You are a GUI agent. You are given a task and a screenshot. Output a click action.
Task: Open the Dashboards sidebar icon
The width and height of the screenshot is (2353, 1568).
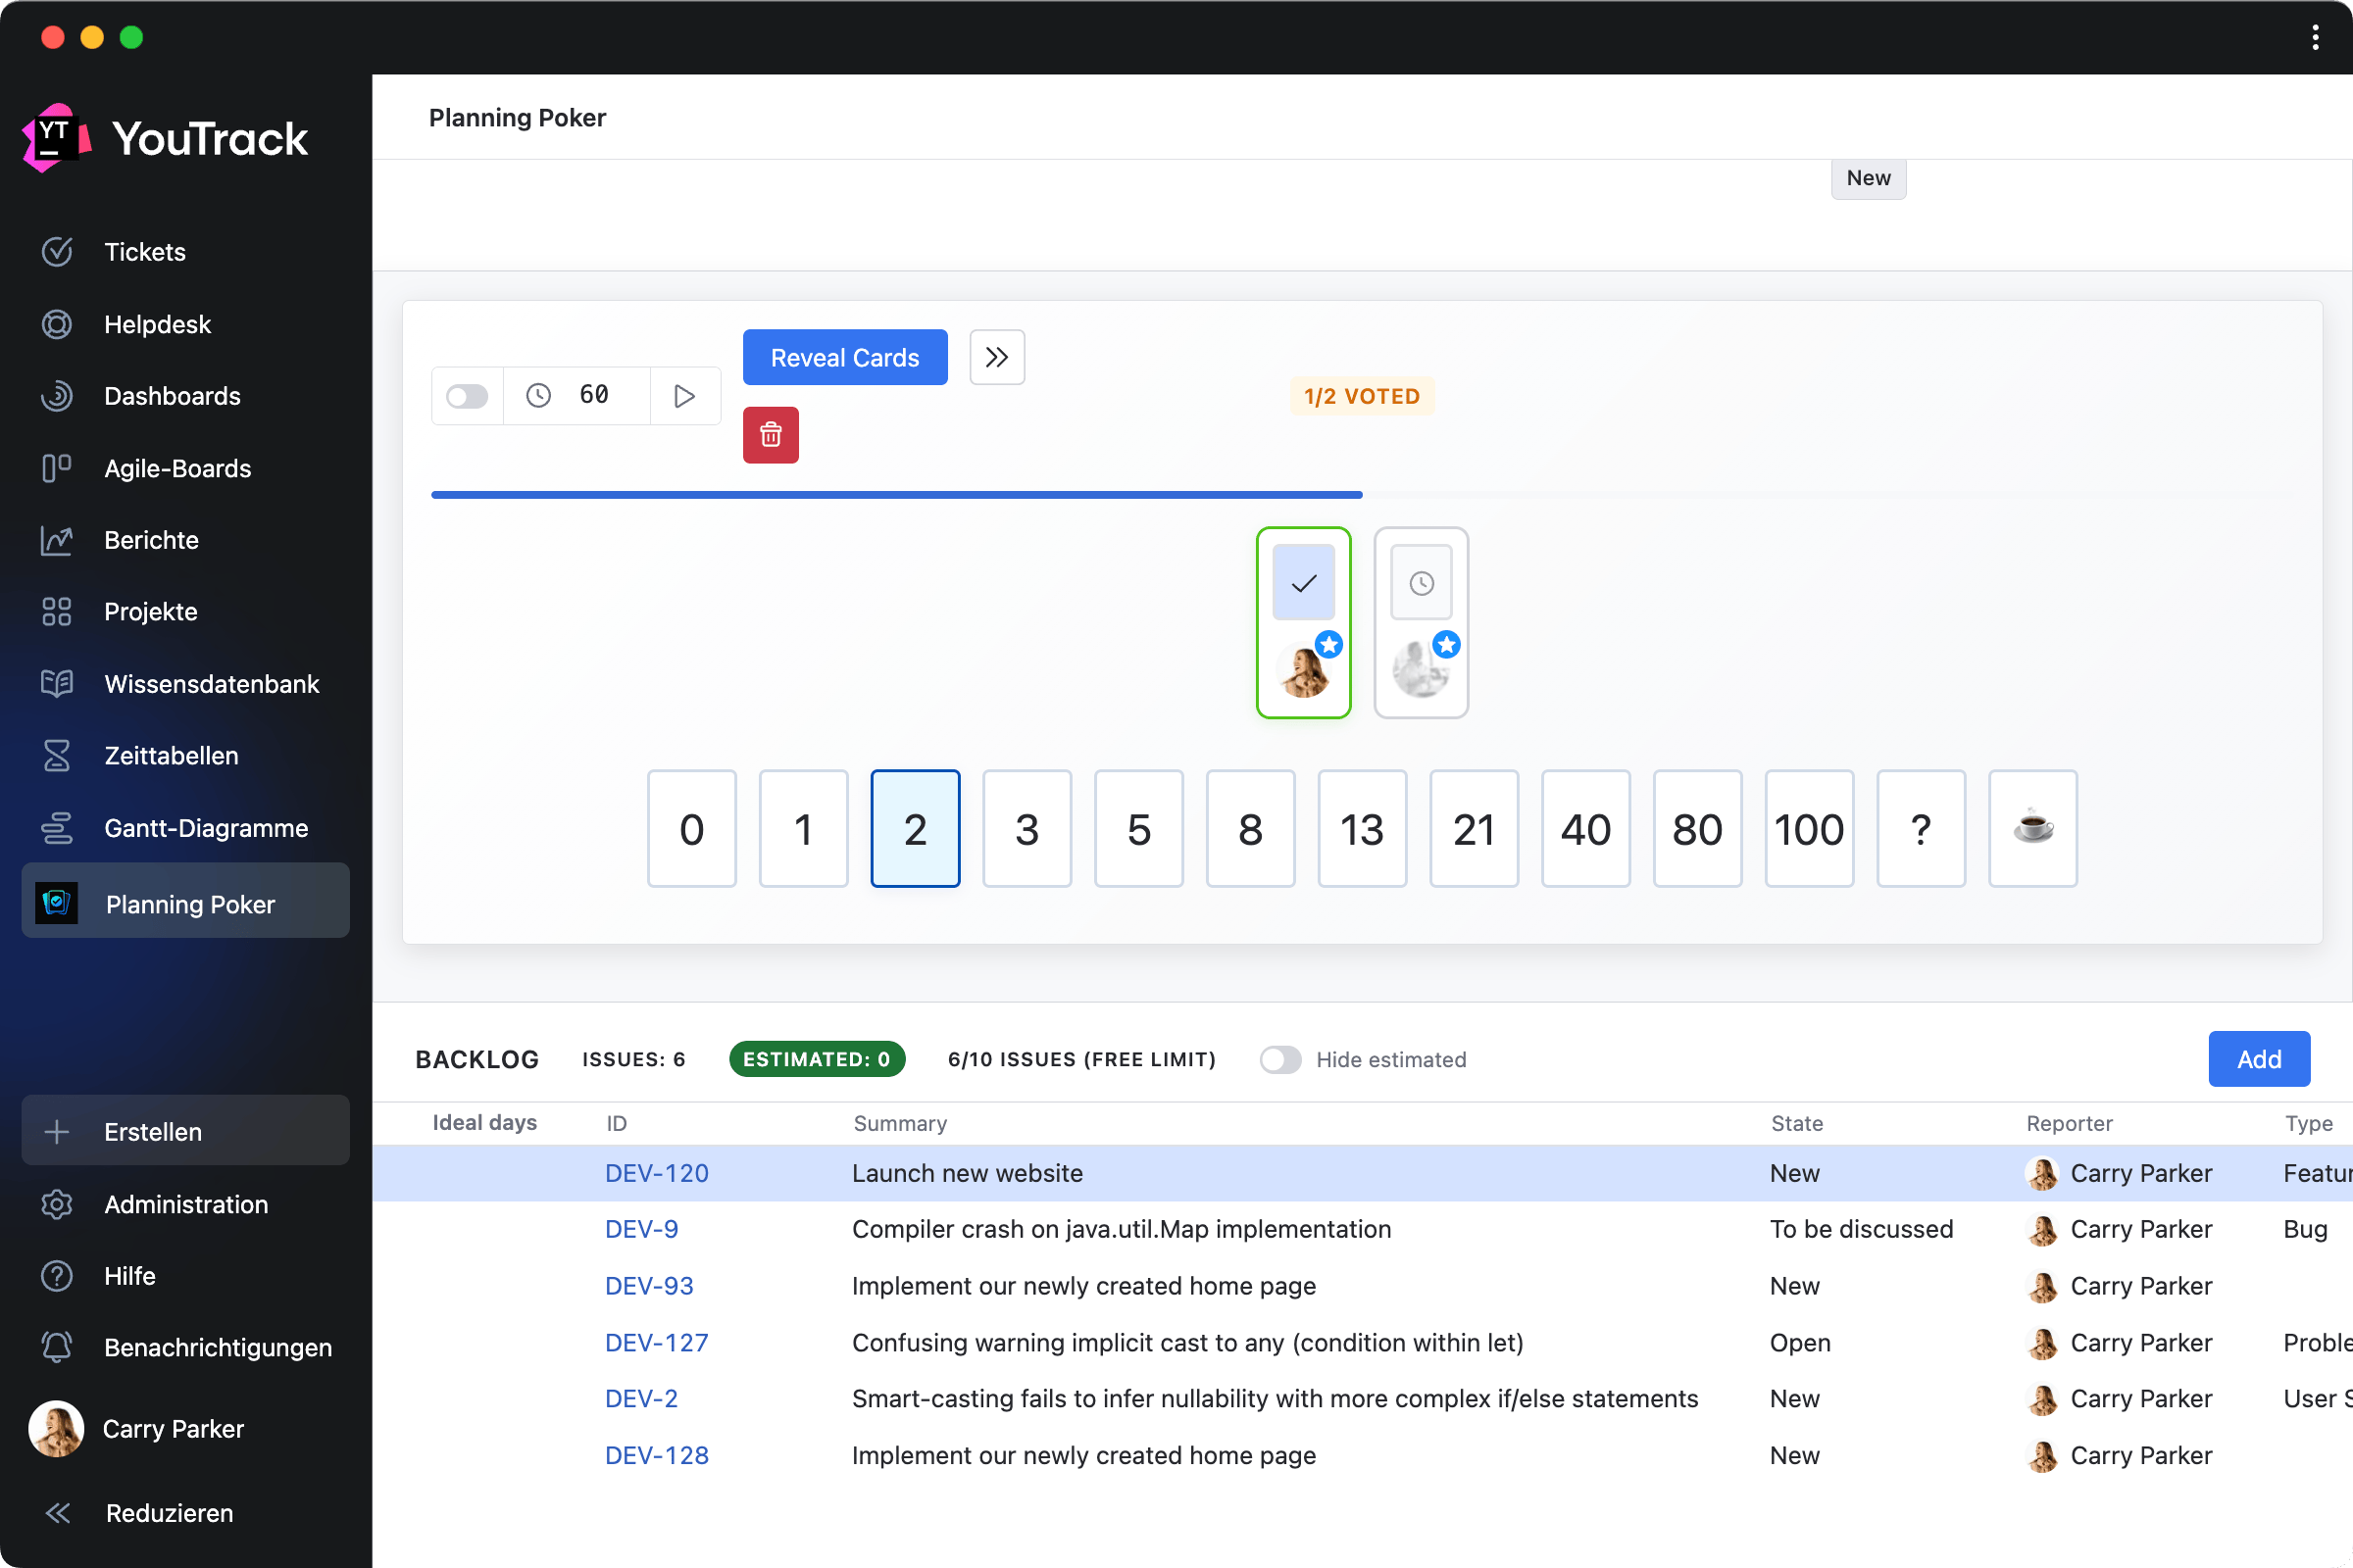click(57, 396)
